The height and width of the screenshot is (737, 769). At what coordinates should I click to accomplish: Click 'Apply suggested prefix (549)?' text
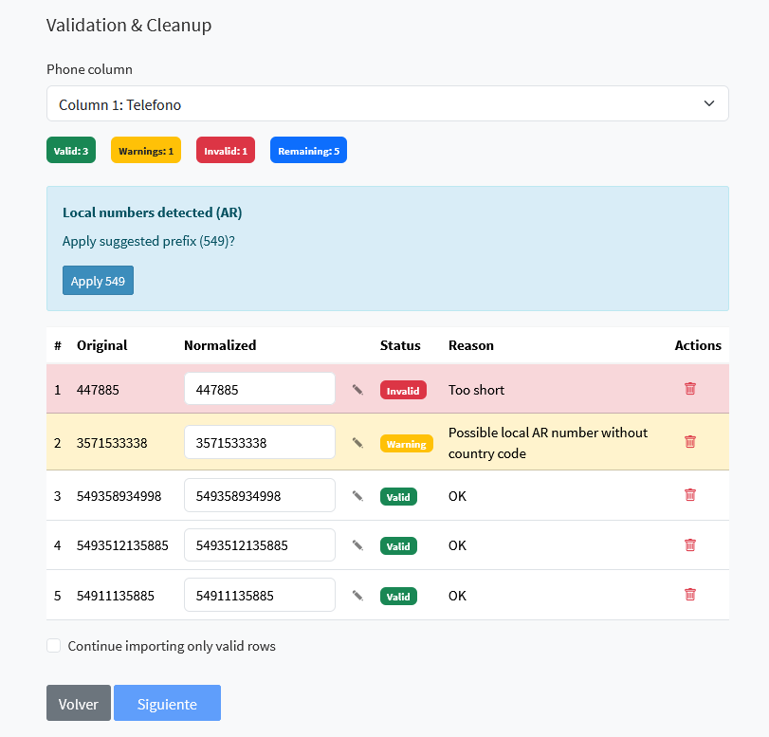coord(149,242)
